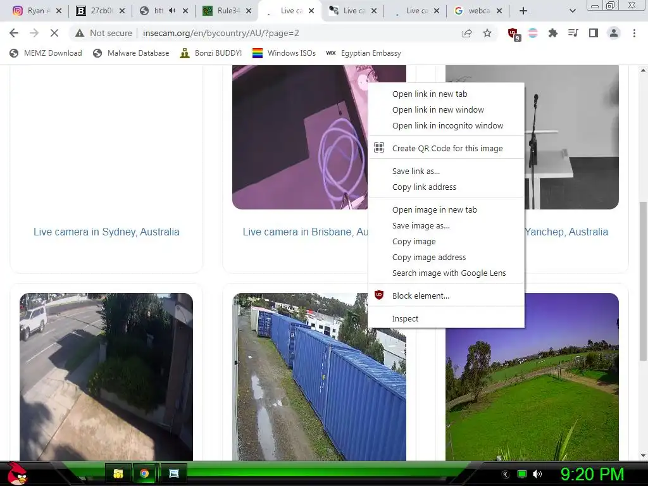Open Live camera in Brisbane link
The width and height of the screenshot is (648, 486).
(305, 232)
